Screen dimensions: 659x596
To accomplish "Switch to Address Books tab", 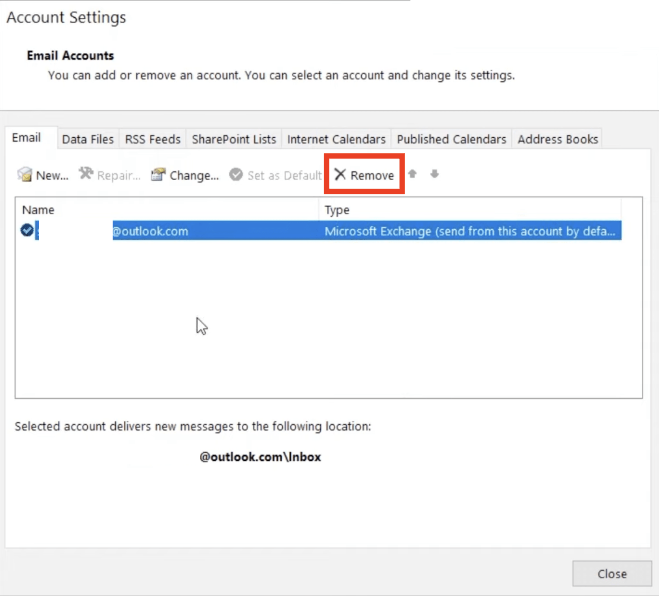I will [558, 139].
